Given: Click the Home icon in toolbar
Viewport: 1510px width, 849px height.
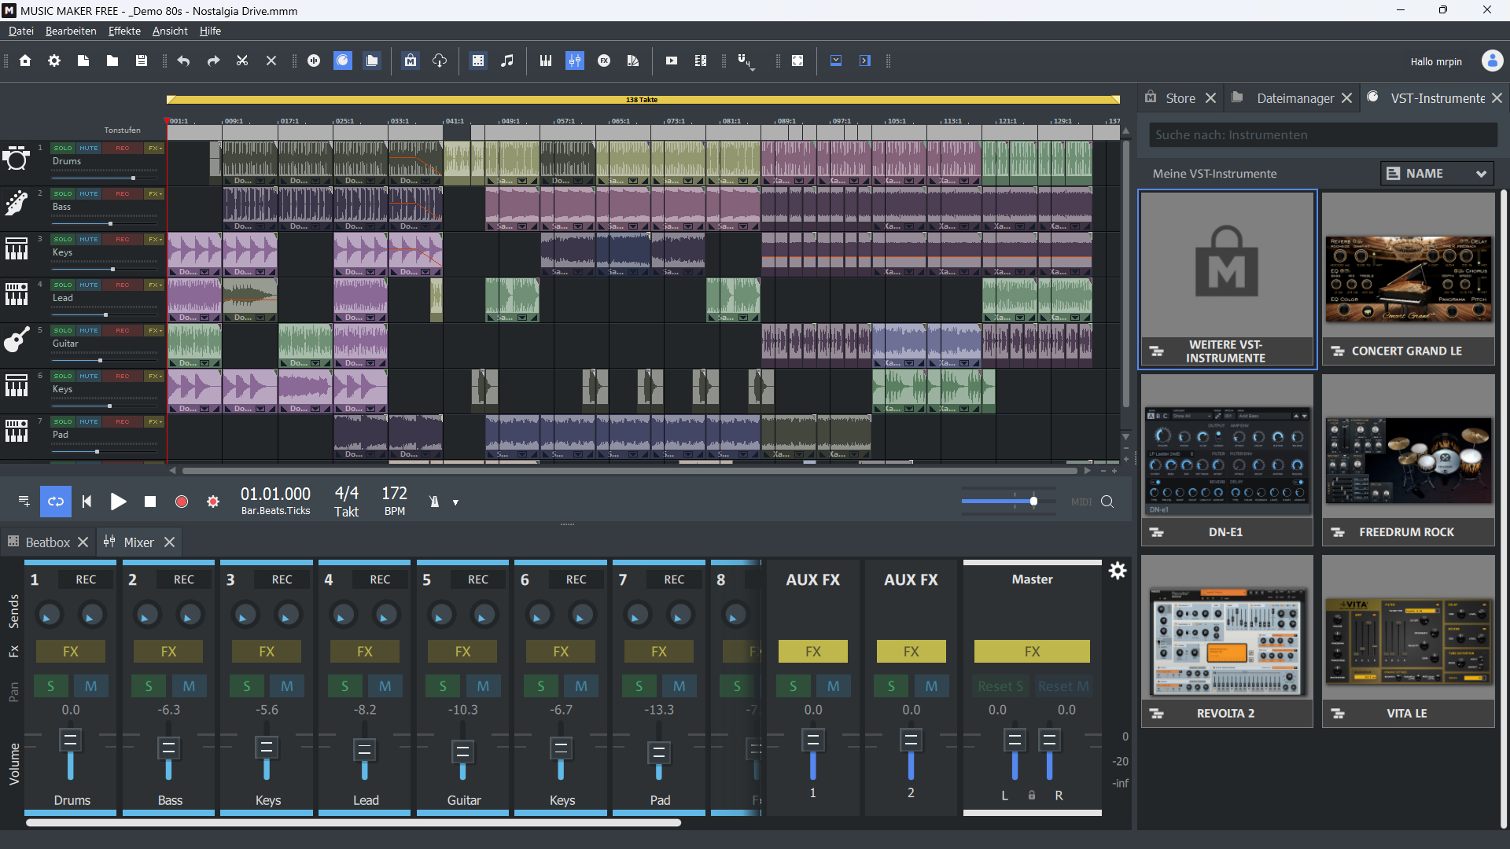Looking at the screenshot, I should pos(25,61).
